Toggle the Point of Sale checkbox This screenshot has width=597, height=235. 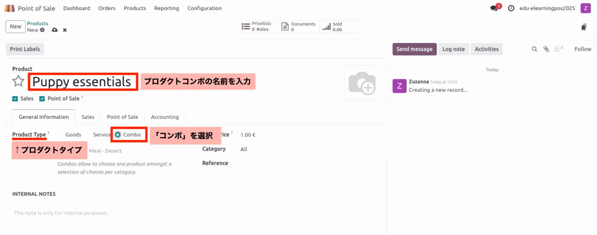[42, 99]
